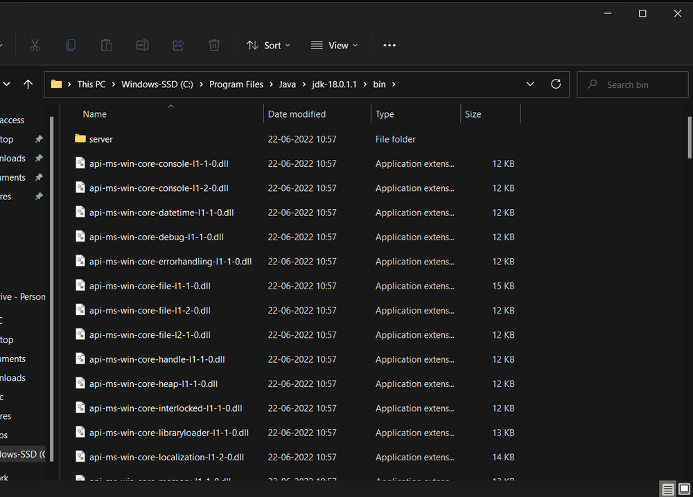
Task: Click the Cut scissors icon in toolbar
Action: (35, 45)
